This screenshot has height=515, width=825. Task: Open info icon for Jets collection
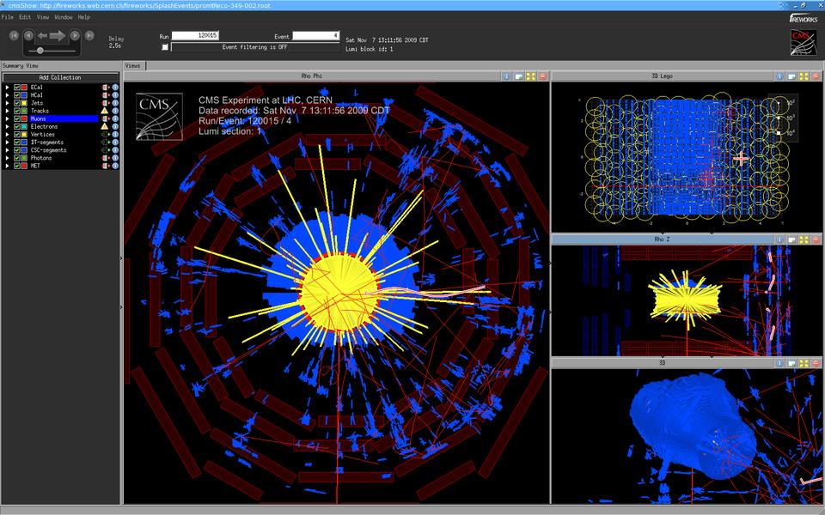point(115,103)
